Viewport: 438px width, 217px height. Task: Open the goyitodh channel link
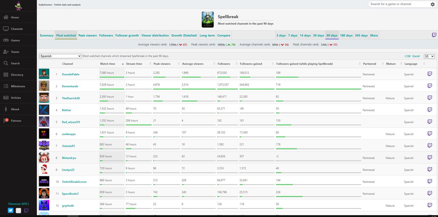68,206
